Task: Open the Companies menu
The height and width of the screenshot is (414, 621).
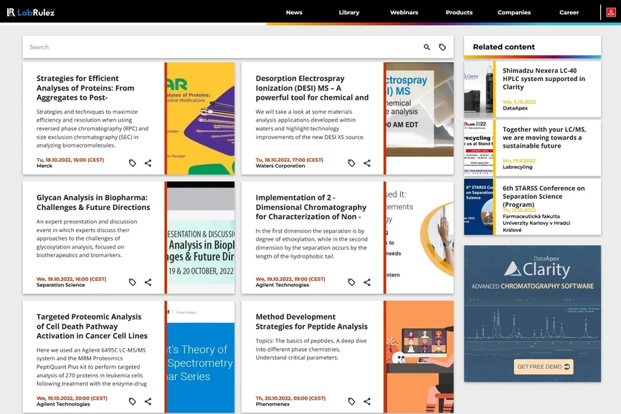Action: point(514,12)
